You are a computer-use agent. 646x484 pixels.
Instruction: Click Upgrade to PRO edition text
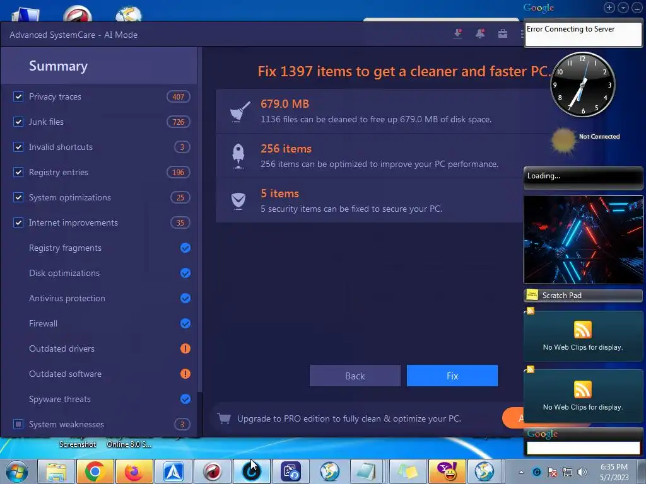(x=349, y=418)
